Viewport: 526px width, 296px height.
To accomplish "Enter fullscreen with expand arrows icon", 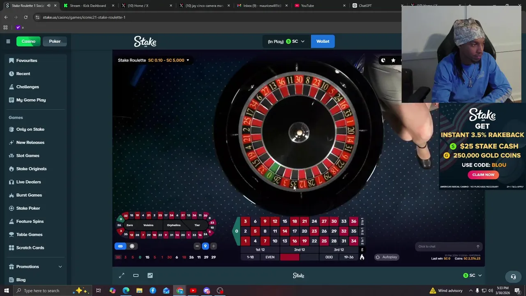I will click(x=122, y=275).
